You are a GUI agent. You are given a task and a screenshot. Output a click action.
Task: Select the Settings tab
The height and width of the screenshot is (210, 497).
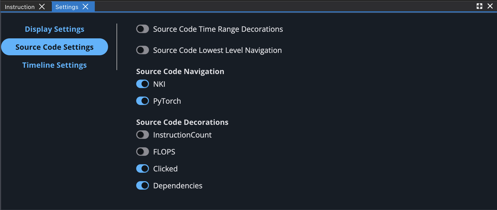67,7
